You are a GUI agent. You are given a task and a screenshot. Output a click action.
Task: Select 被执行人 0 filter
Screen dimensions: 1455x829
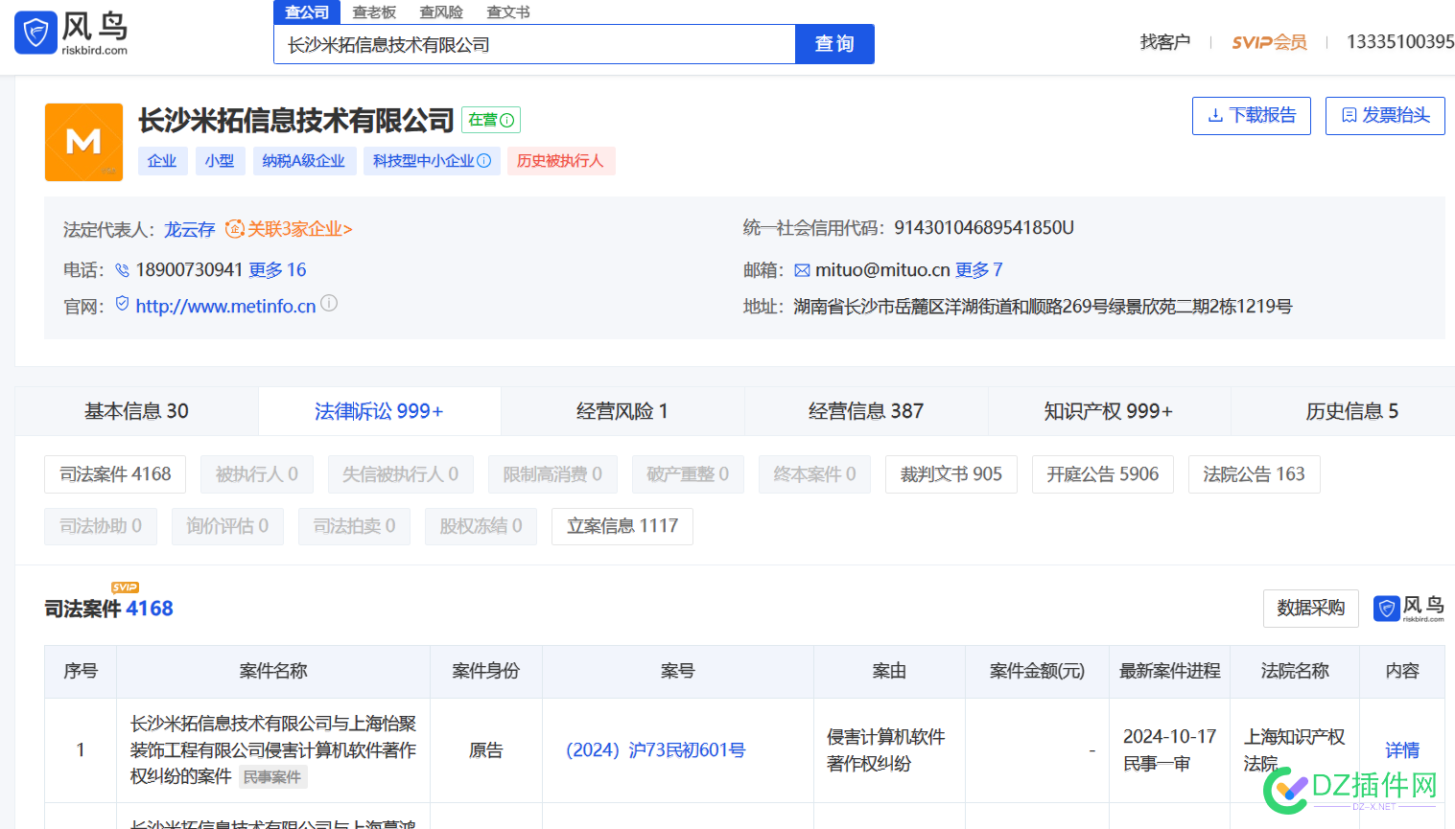click(257, 474)
